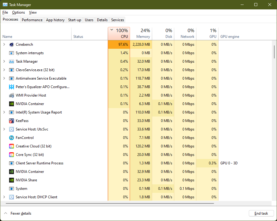Expand the Service Host: DHCP Client group
Viewport: 277px width, 221px height.
pyautogui.click(x=4, y=197)
